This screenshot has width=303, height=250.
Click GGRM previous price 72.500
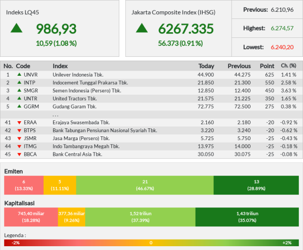coord(242,107)
